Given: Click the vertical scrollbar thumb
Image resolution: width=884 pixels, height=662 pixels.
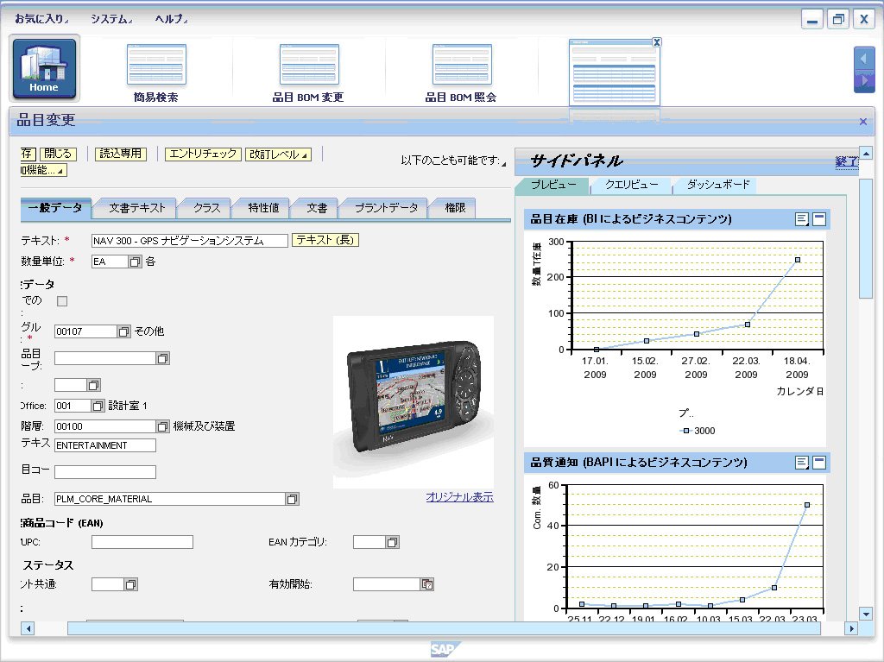Looking at the screenshot, I should pos(867,238).
